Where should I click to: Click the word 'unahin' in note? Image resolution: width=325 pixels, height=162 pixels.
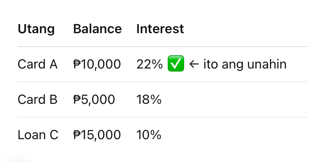tap(267, 64)
